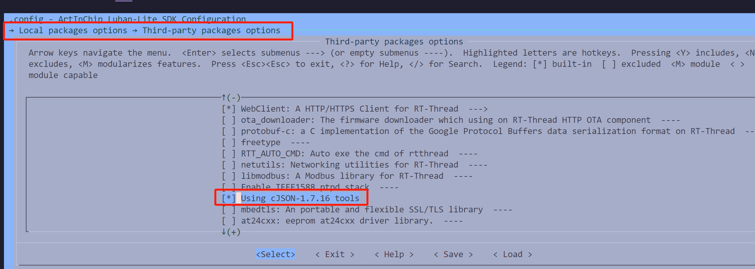Enable the mbedtls SSL/TLS library checkbox
755x269 pixels.
(x=229, y=210)
